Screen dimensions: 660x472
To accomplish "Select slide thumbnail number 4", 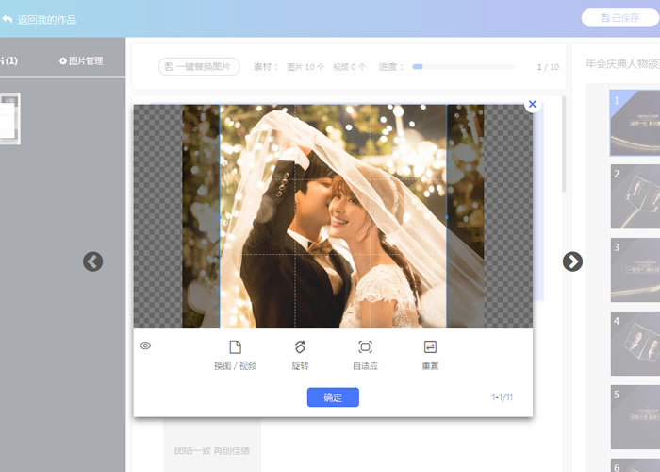I will (635, 344).
